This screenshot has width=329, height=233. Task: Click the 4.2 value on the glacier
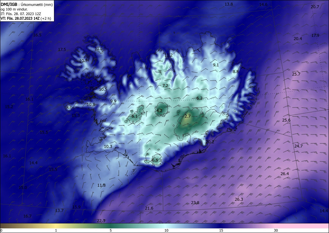159,110
